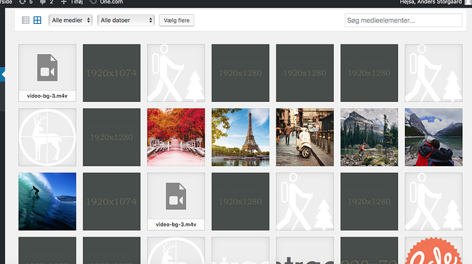Click the Vælg flere button

coord(176,21)
